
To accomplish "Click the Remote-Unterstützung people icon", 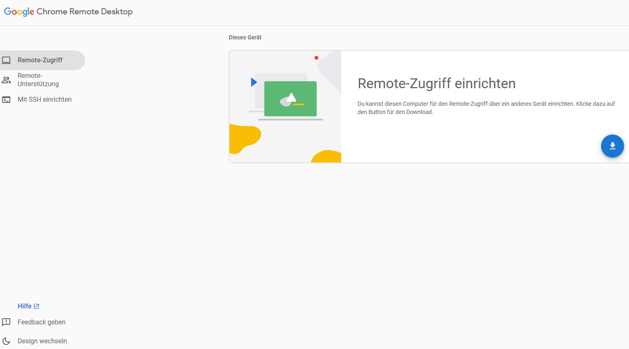I will 6,80.
